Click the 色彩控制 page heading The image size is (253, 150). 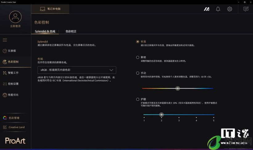coord(42,22)
